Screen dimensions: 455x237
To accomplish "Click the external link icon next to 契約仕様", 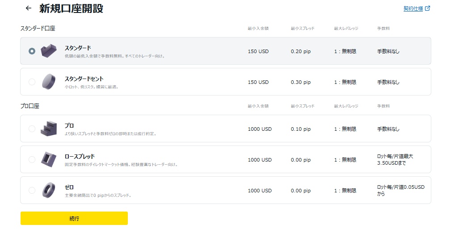I will point(427,8).
